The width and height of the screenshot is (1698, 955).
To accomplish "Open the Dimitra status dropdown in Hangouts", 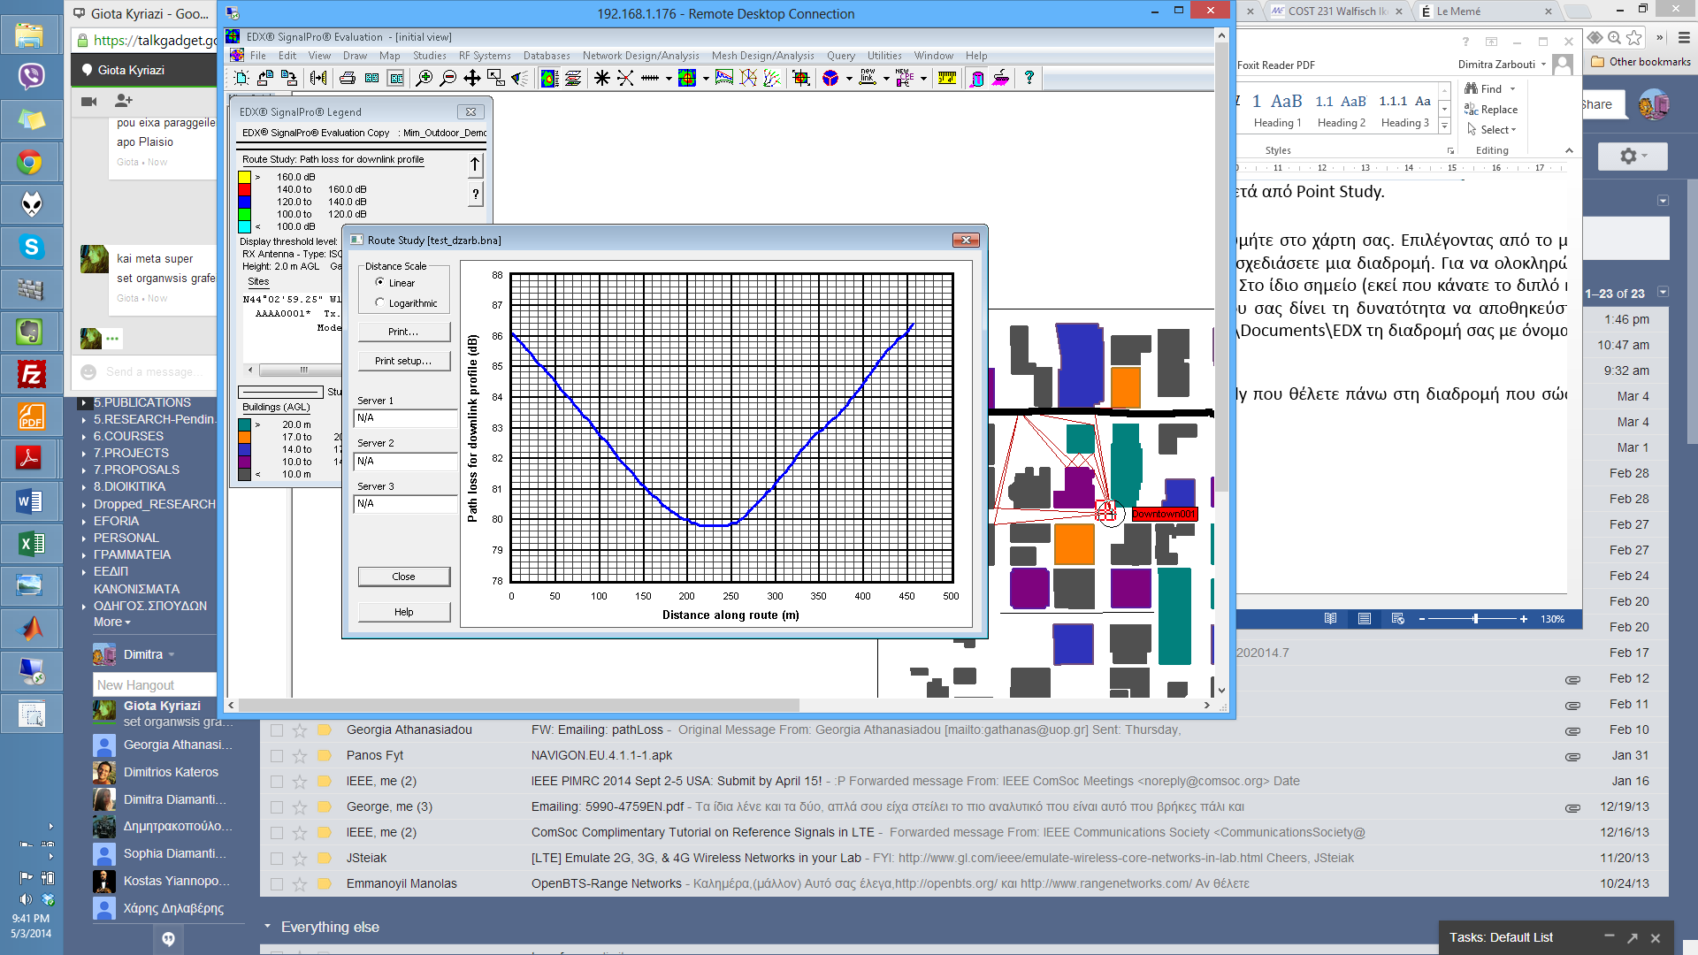I will 172,655.
